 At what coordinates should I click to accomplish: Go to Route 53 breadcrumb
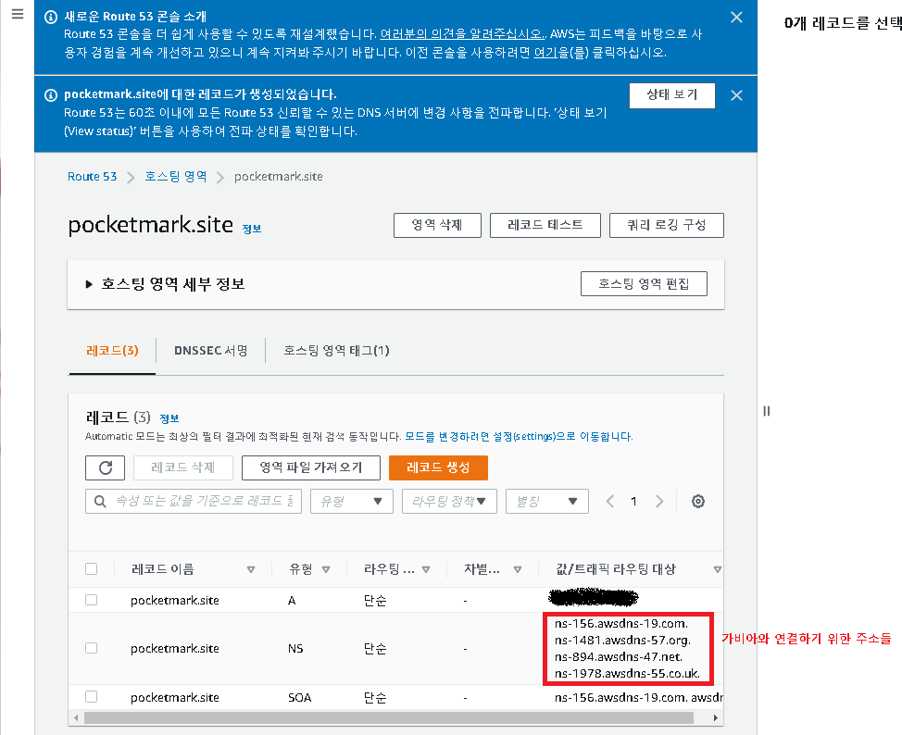pyautogui.click(x=92, y=177)
